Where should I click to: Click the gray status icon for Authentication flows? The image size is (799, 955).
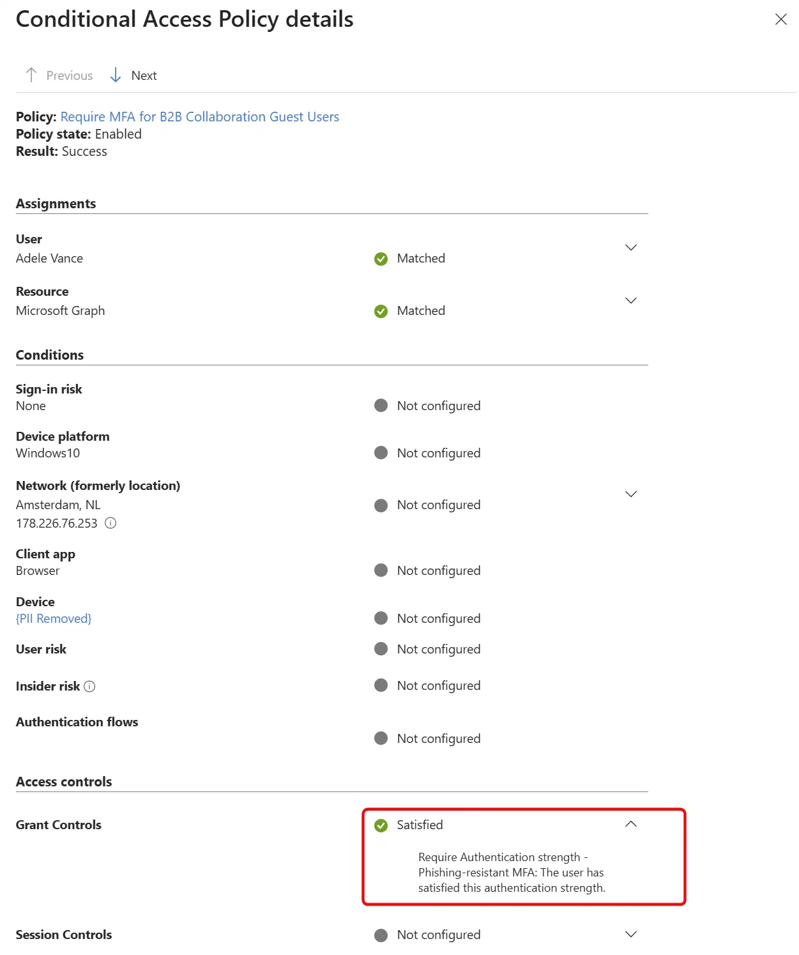point(381,738)
